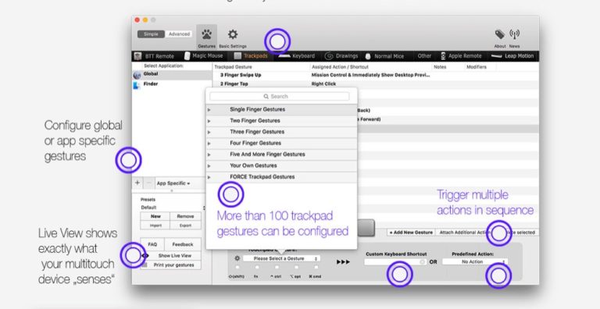600x309 pixels.
Task: Click gear icon beside gesture selector
Action: pos(237,258)
